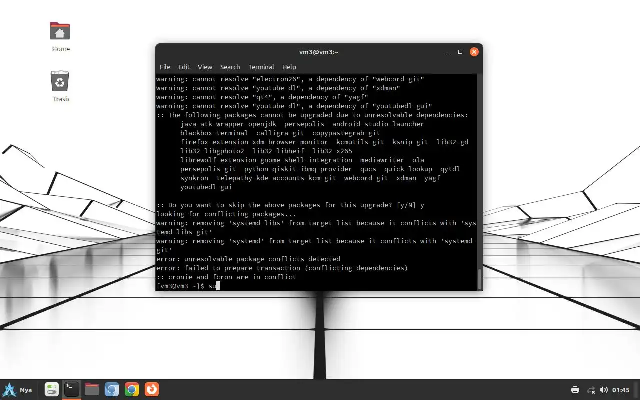Image resolution: width=640 pixels, height=400 pixels.
Task: Open the printer tray icon
Action: [x=575, y=390]
